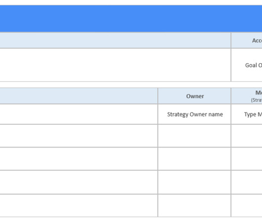262x218 pixels.
Task: Select the cell starting with "Type M"
Action: click(247, 114)
